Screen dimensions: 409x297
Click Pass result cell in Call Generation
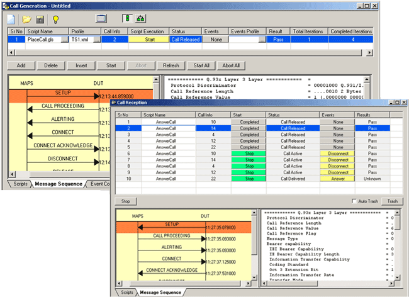tap(278, 40)
